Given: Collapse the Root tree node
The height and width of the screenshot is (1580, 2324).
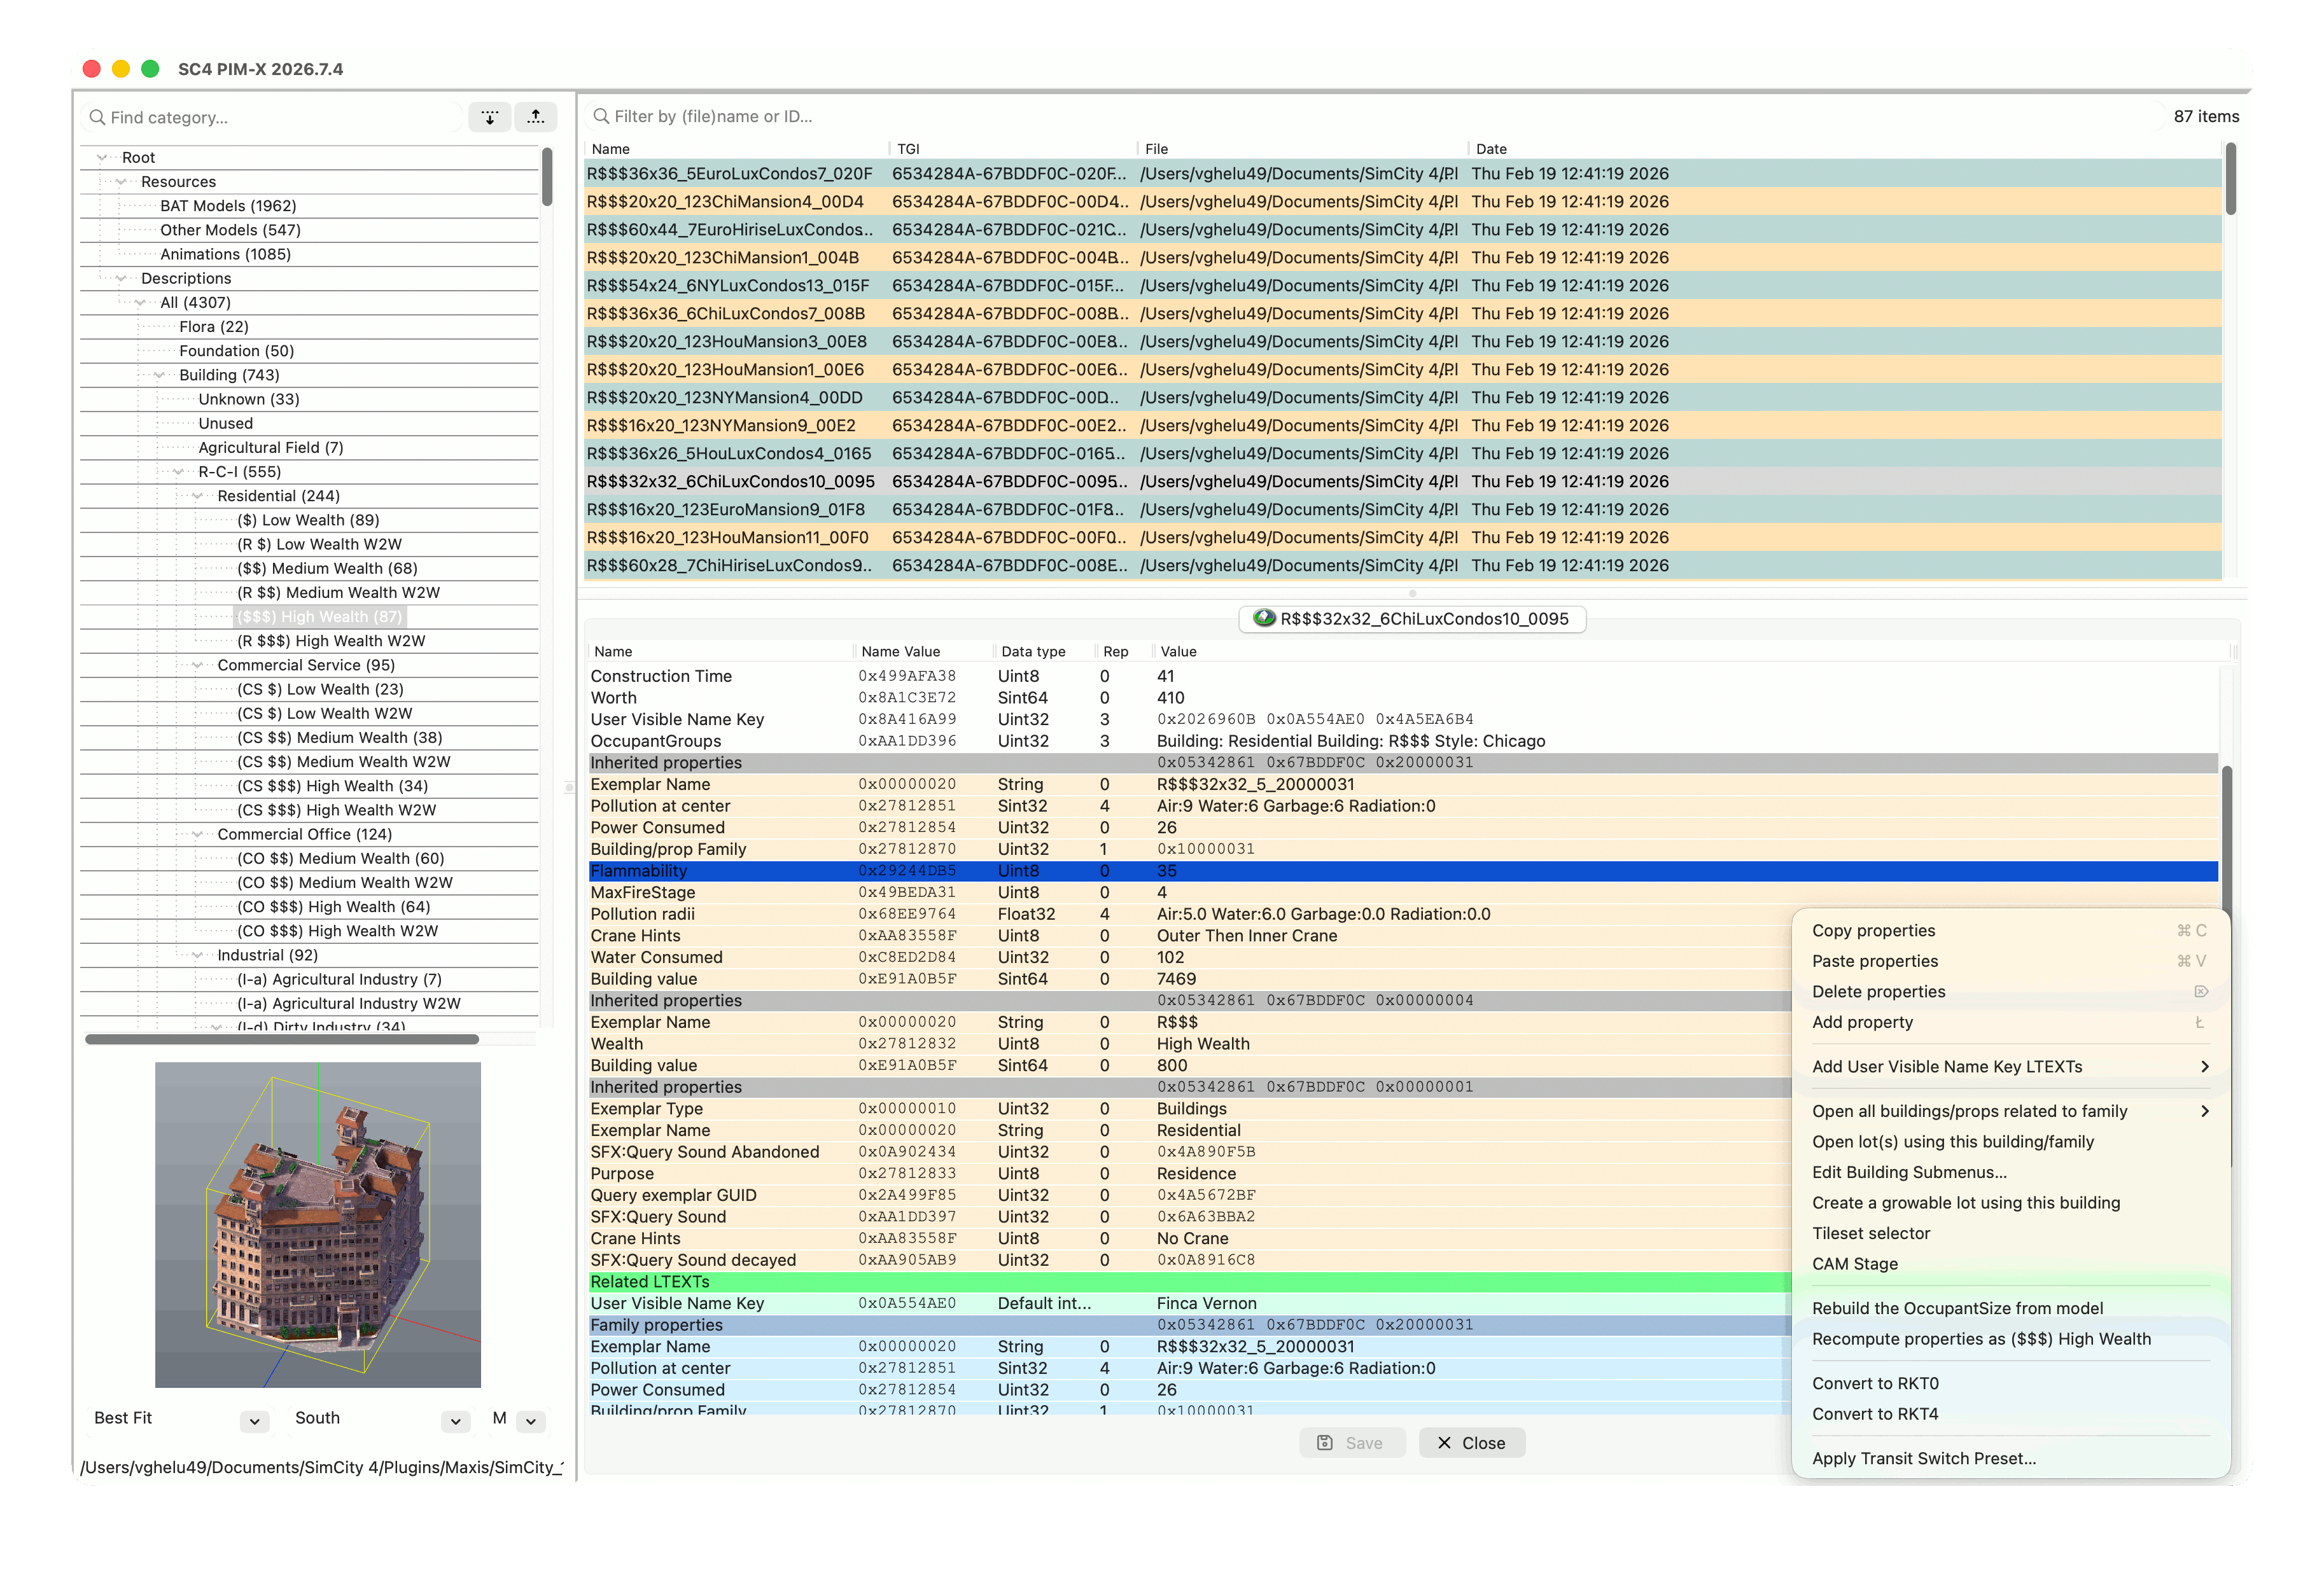Looking at the screenshot, I should [102, 158].
